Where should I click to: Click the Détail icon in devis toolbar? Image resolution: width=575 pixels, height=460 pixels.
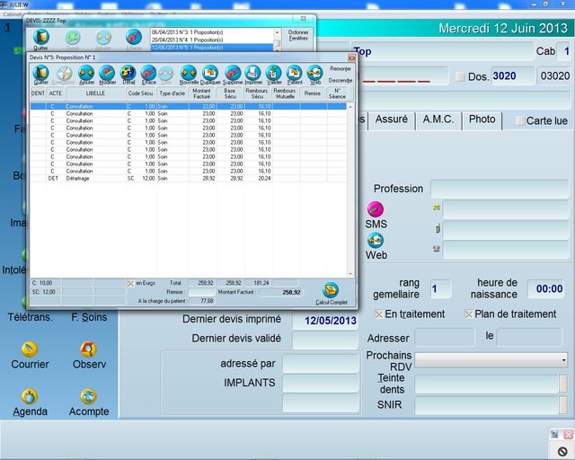click(x=128, y=74)
